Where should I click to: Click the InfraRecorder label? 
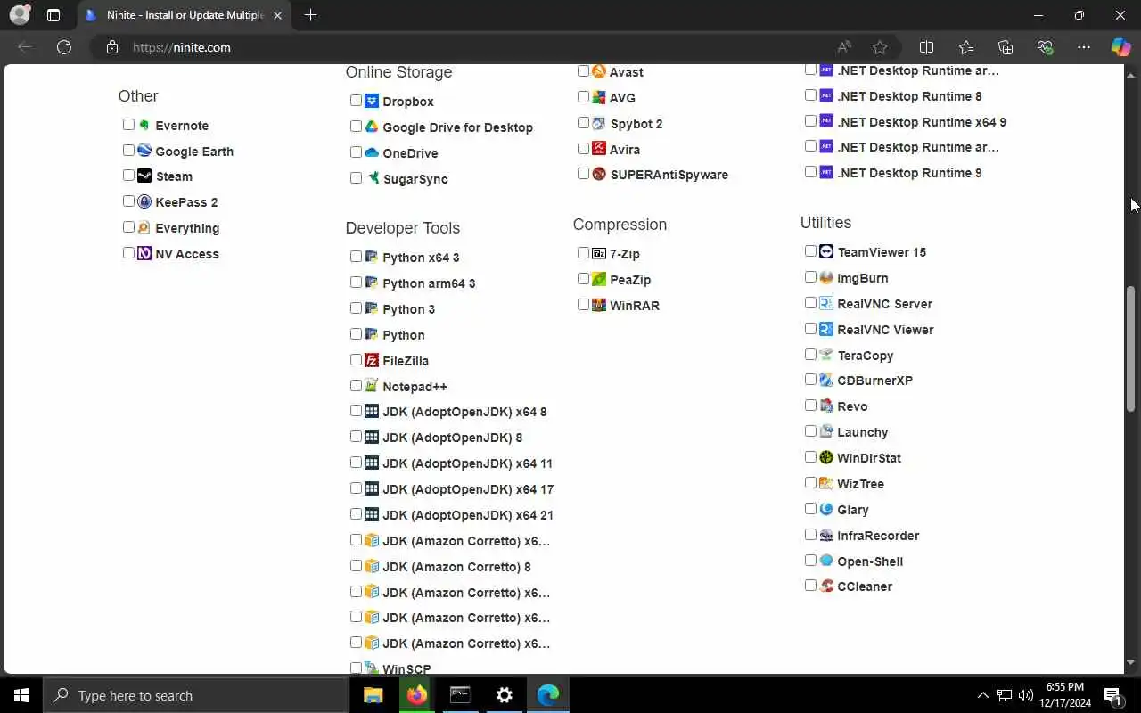tap(878, 536)
